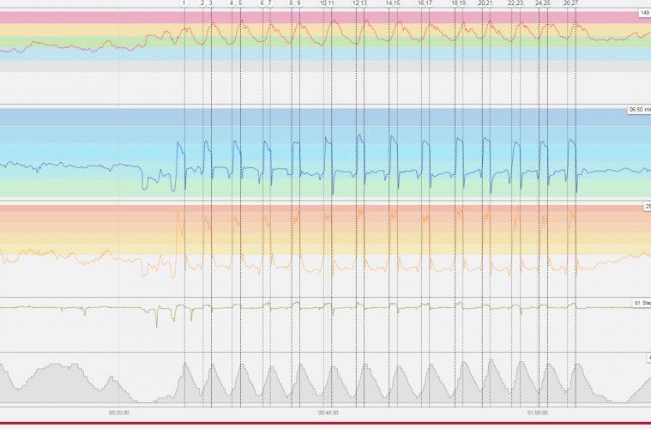
Task: Click the red progress bar at bottom
Action: coord(326,424)
